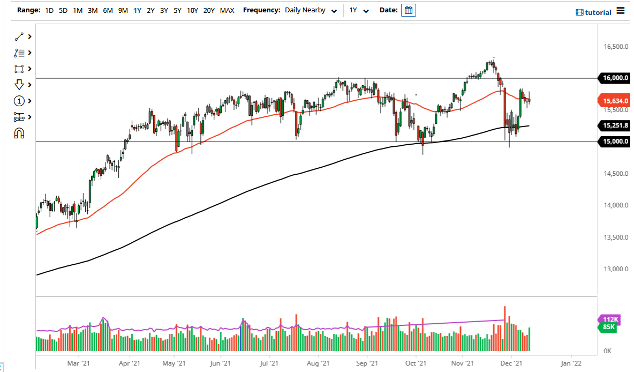Select the trendline drawing tool

(x=19, y=36)
